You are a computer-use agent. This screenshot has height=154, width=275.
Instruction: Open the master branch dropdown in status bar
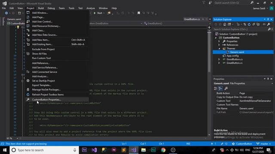[x=263, y=144]
